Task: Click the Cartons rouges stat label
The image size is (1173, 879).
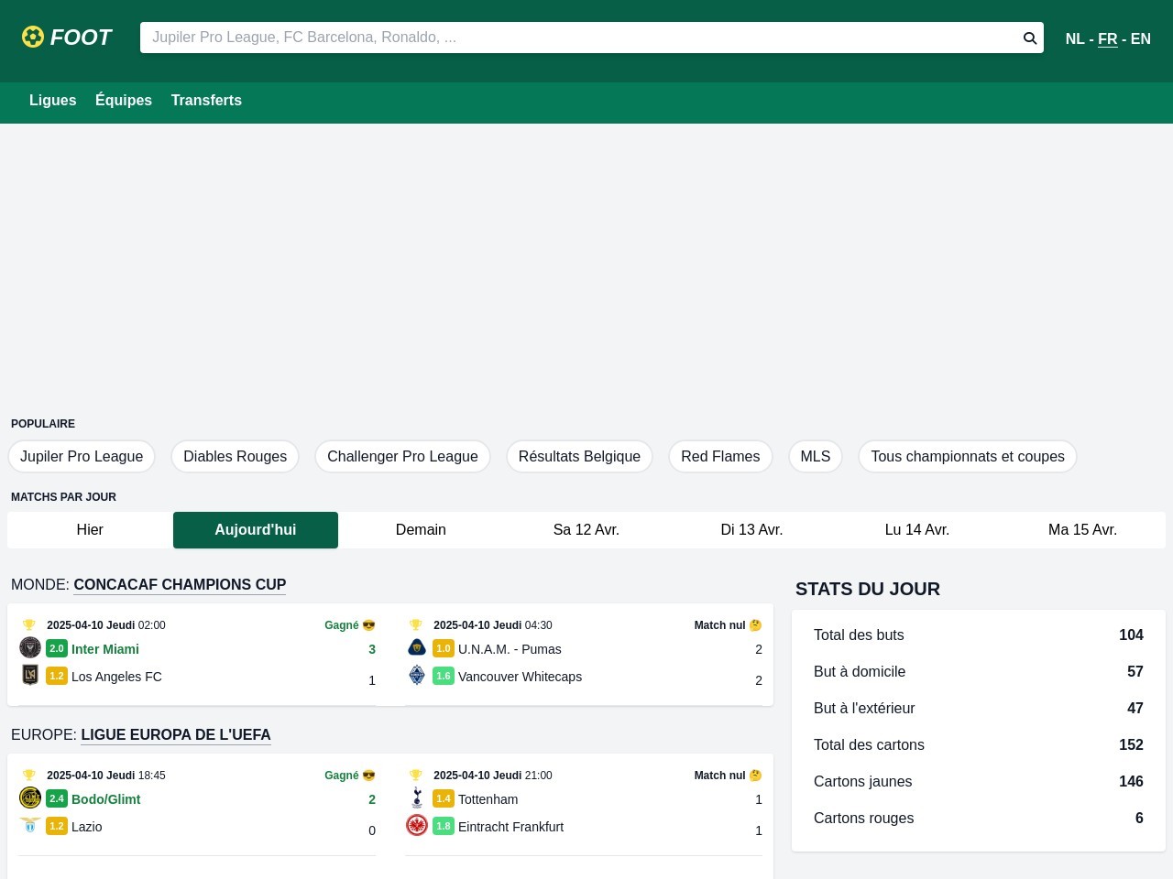Action: 863,818
